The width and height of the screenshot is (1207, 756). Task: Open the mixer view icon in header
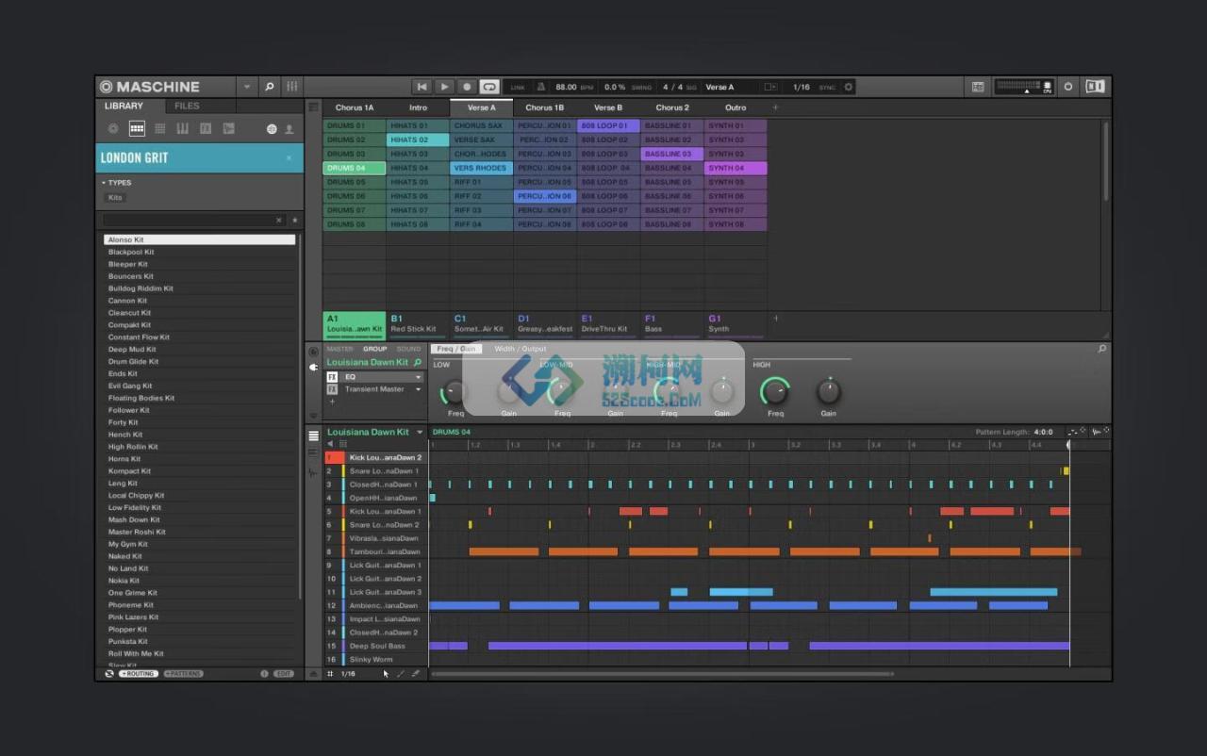[x=292, y=87]
